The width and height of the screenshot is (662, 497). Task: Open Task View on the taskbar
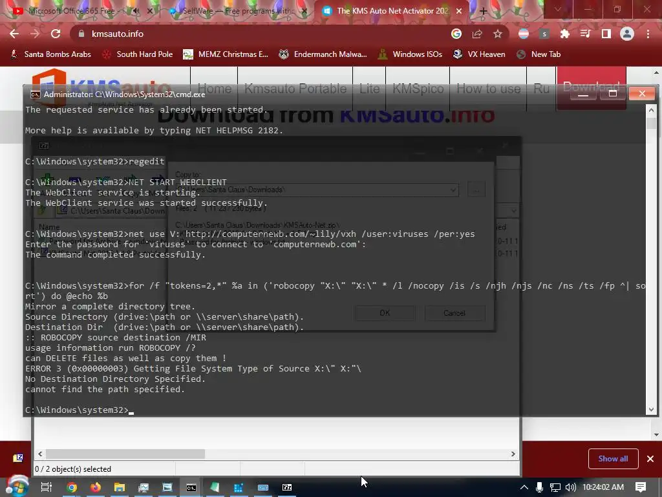[47, 487]
